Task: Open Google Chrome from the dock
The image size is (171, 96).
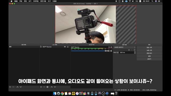Action: [62, 93]
